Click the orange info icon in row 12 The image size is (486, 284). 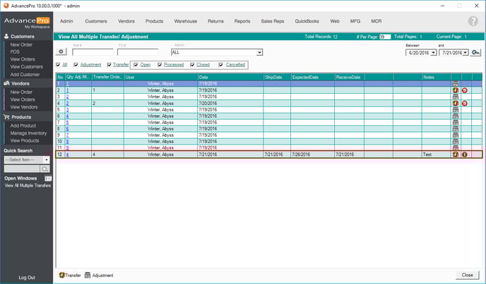click(x=465, y=154)
